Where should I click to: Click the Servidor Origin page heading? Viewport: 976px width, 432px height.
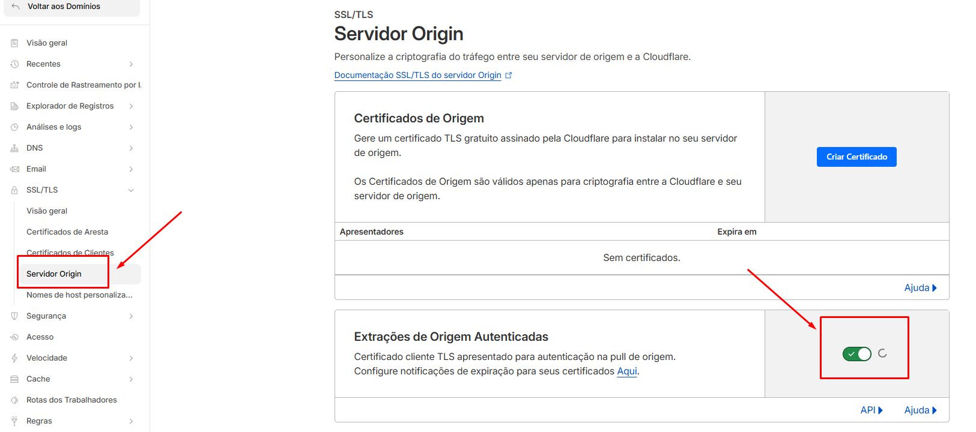click(x=399, y=34)
